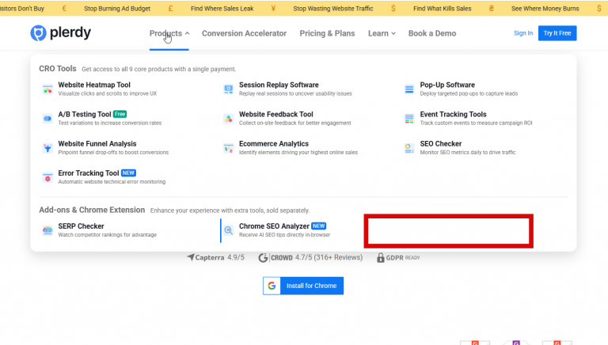Click the NEW badge on Error Tracking Tool
The width and height of the screenshot is (608, 345).
pos(128,172)
